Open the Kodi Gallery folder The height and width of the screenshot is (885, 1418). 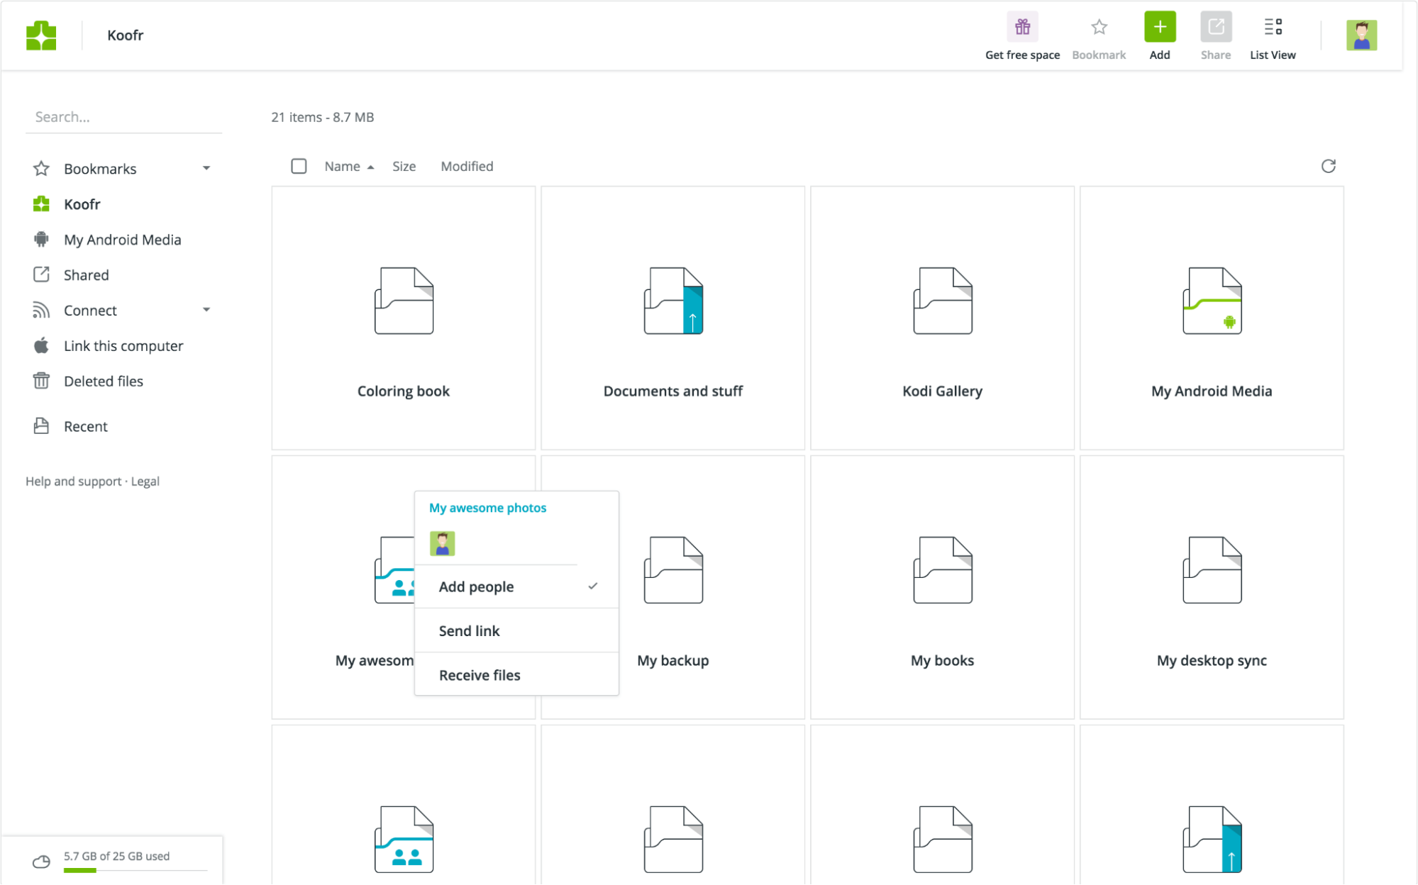pos(942,318)
